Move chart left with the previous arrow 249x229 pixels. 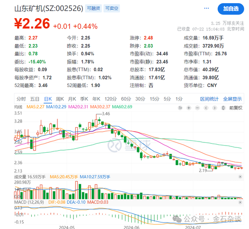click(206, 108)
